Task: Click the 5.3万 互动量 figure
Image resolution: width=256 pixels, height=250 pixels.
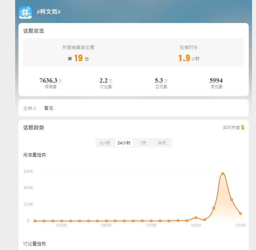Action: tap(161, 83)
